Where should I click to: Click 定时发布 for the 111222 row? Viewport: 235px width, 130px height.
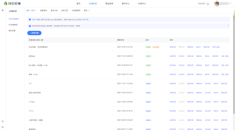(208, 102)
